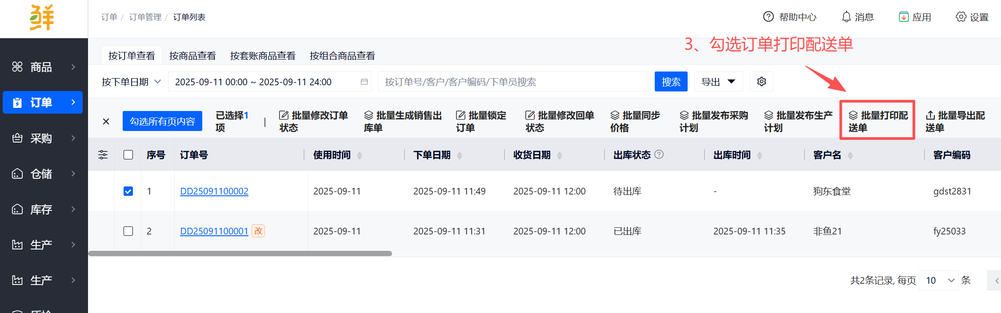The width and height of the screenshot is (1001, 313).
Task: Open 采购 in the sidebar menu
Action: pos(41,139)
